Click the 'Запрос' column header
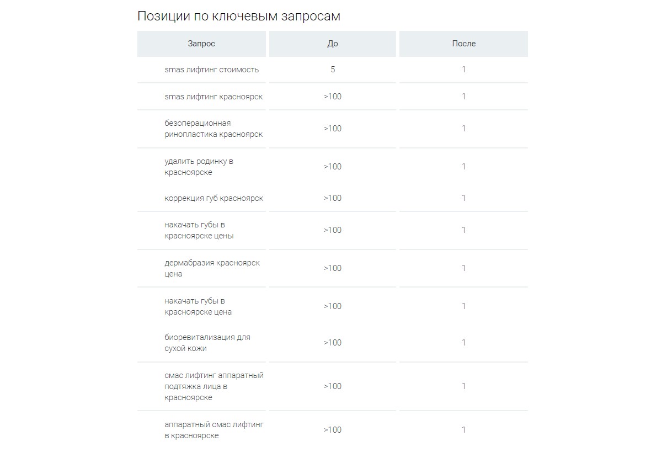Viewport: 662px width, 452px height. (x=201, y=44)
